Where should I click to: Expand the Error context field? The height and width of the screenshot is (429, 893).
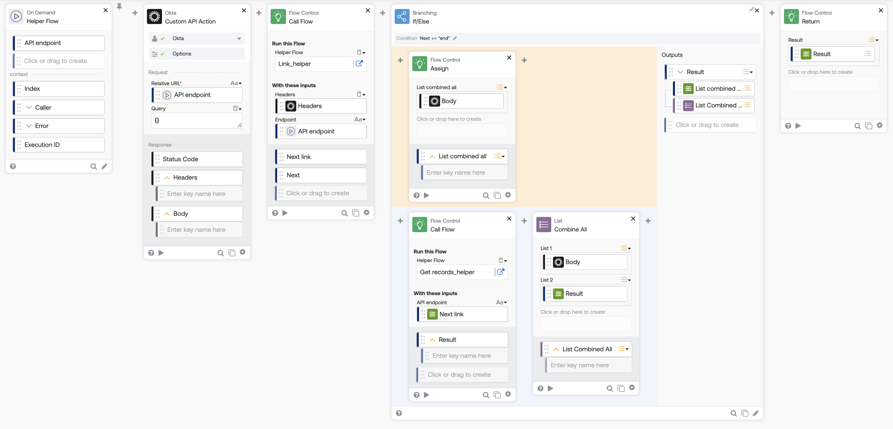(x=29, y=126)
